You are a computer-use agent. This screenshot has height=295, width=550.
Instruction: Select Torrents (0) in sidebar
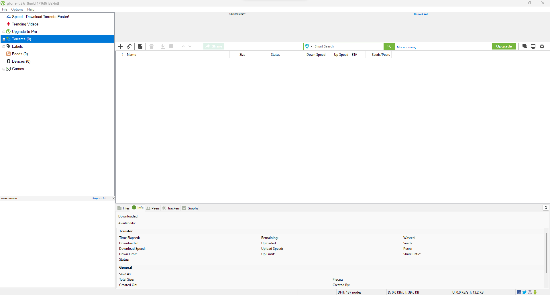tap(21, 39)
